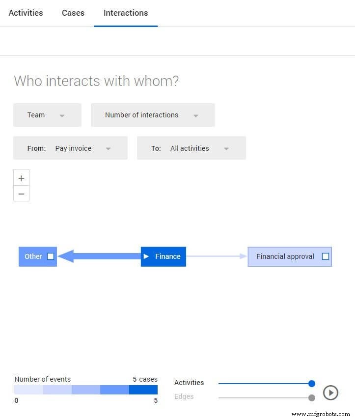Image resolution: width=355 pixels, height=419 pixels.
Task: Expand the Number of interactions dropdown
Action: click(152, 115)
